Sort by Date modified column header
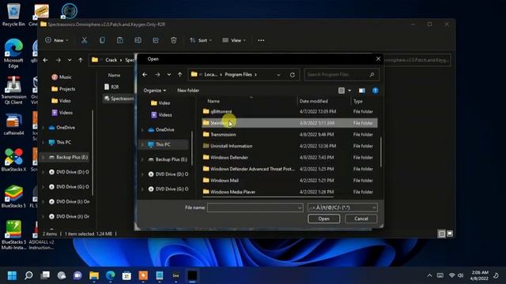This screenshot has width=506, height=284. coord(314,101)
